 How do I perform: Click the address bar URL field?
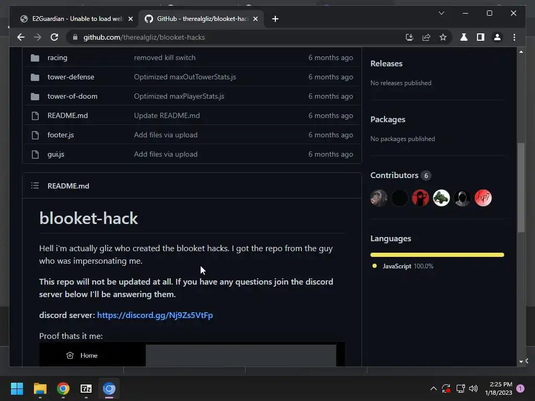239,37
